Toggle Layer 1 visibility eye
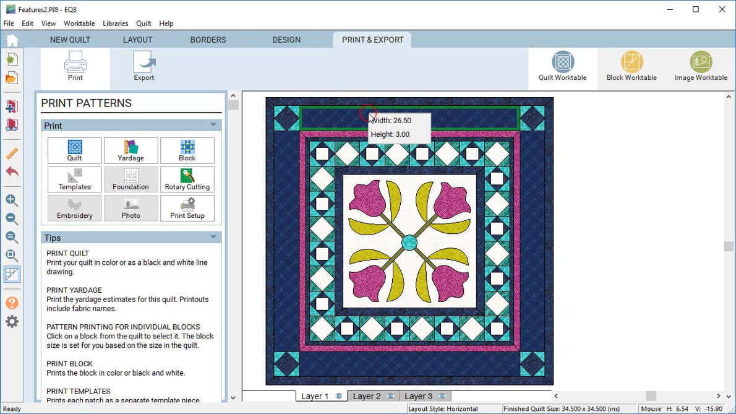This screenshot has height=414, width=736. point(339,396)
